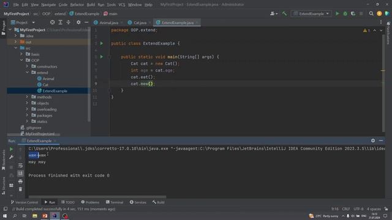Select .gitignore file in project tree
Screen dimensions: 392x220
(34, 128)
